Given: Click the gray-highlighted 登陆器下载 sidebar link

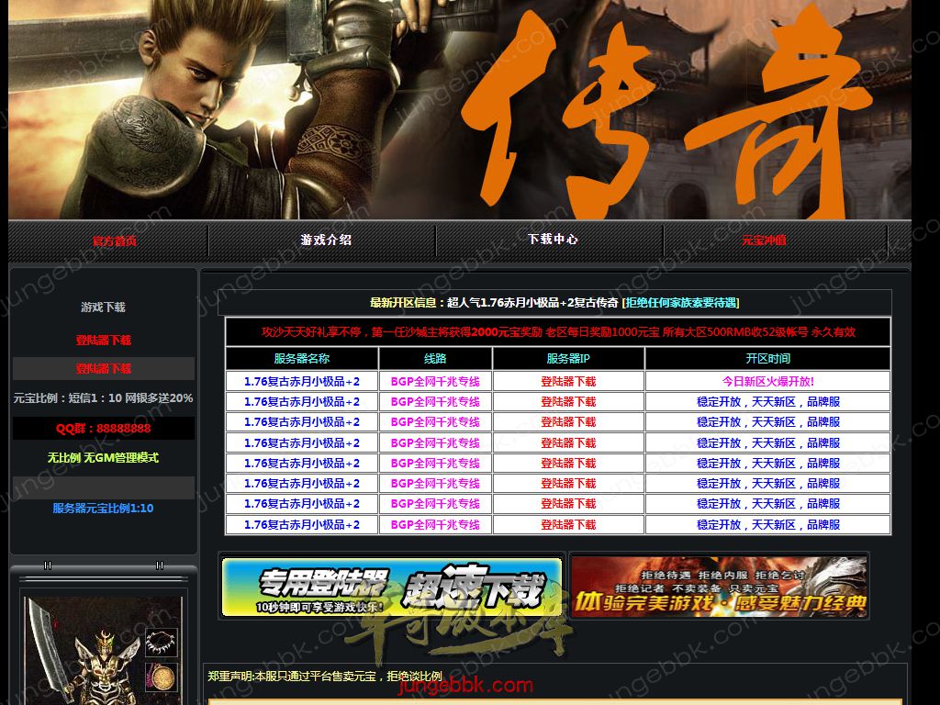Looking at the screenshot, I should pos(104,369).
